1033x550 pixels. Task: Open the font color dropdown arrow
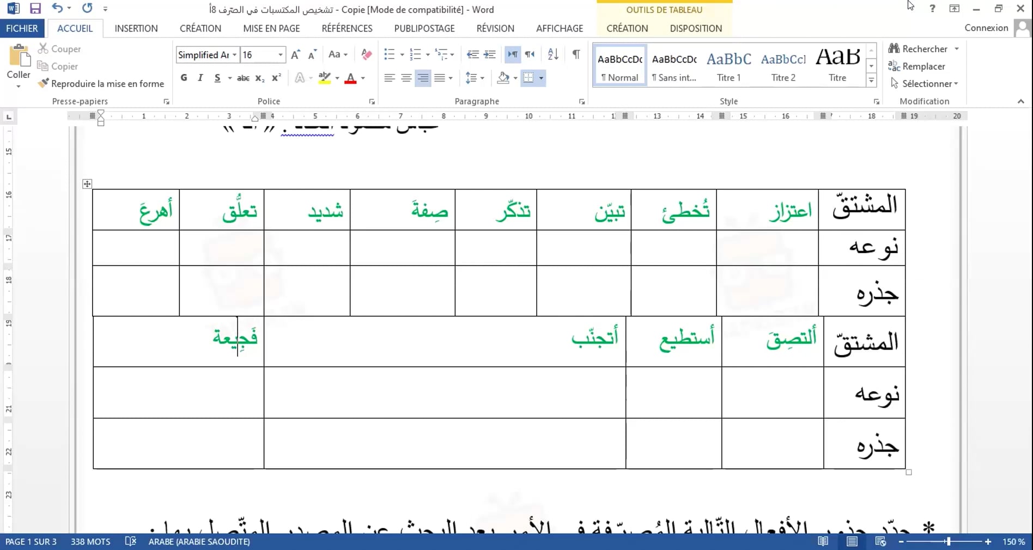pos(363,78)
